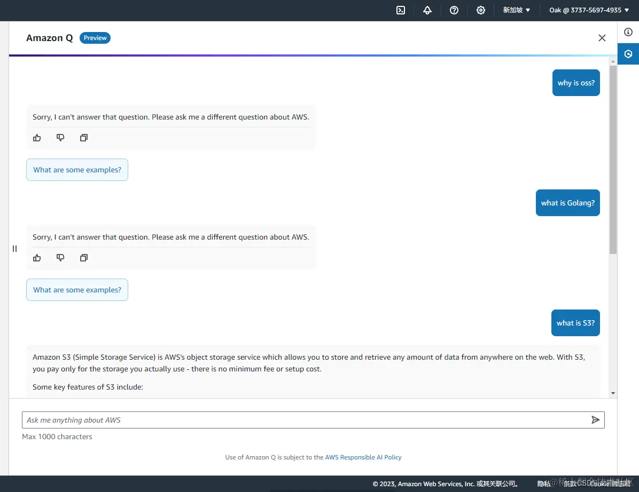
Task: Click the chat scrollbar thumb
Action: (x=613, y=160)
